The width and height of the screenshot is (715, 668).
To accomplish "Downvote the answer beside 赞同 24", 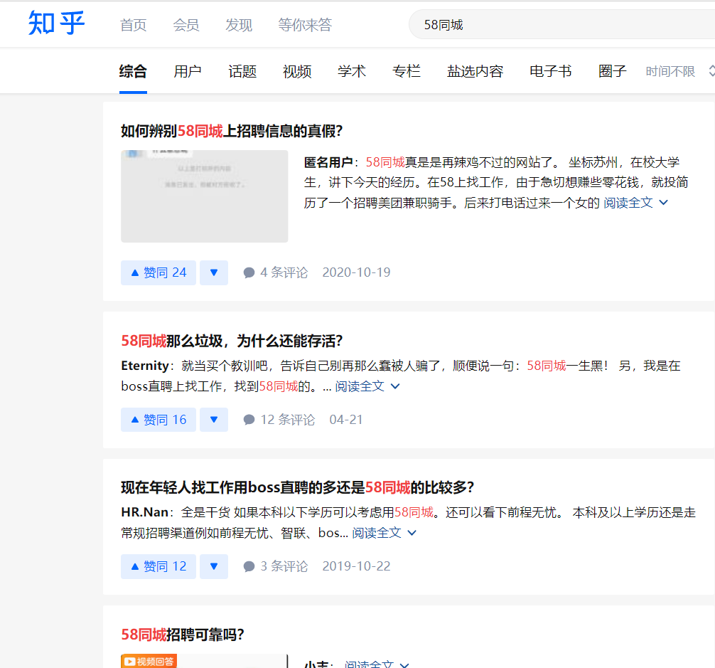I will 214,273.
